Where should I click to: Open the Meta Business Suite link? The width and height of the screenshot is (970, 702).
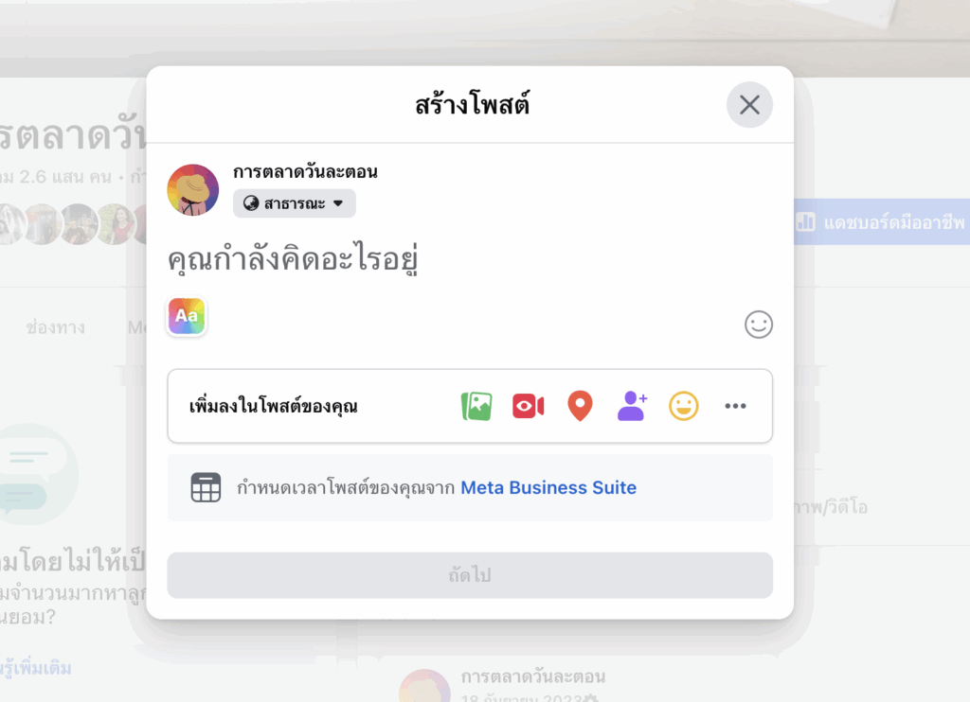548,487
